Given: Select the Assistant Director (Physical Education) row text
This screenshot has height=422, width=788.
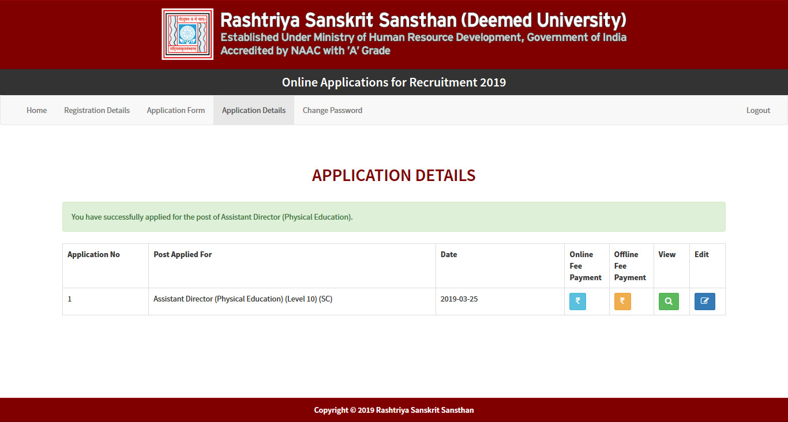Looking at the screenshot, I should tap(243, 299).
